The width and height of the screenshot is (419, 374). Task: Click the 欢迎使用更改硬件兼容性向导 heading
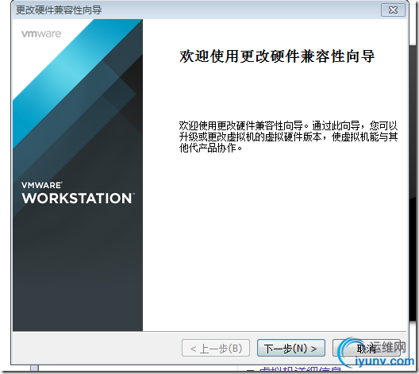[x=277, y=56]
